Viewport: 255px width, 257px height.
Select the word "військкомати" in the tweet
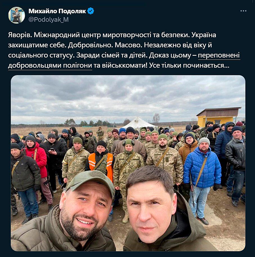(x=123, y=65)
